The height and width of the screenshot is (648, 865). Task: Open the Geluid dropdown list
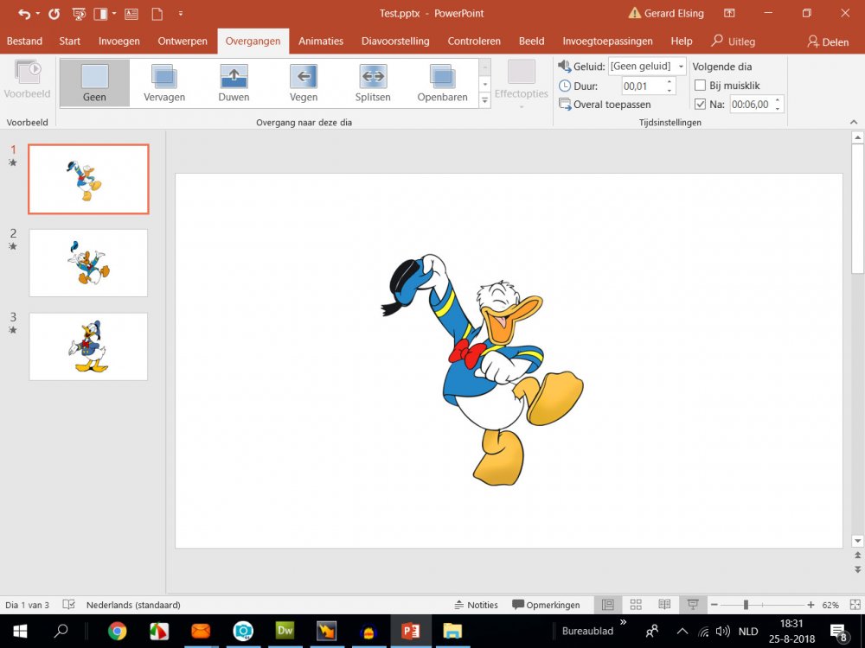tap(682, 67)
